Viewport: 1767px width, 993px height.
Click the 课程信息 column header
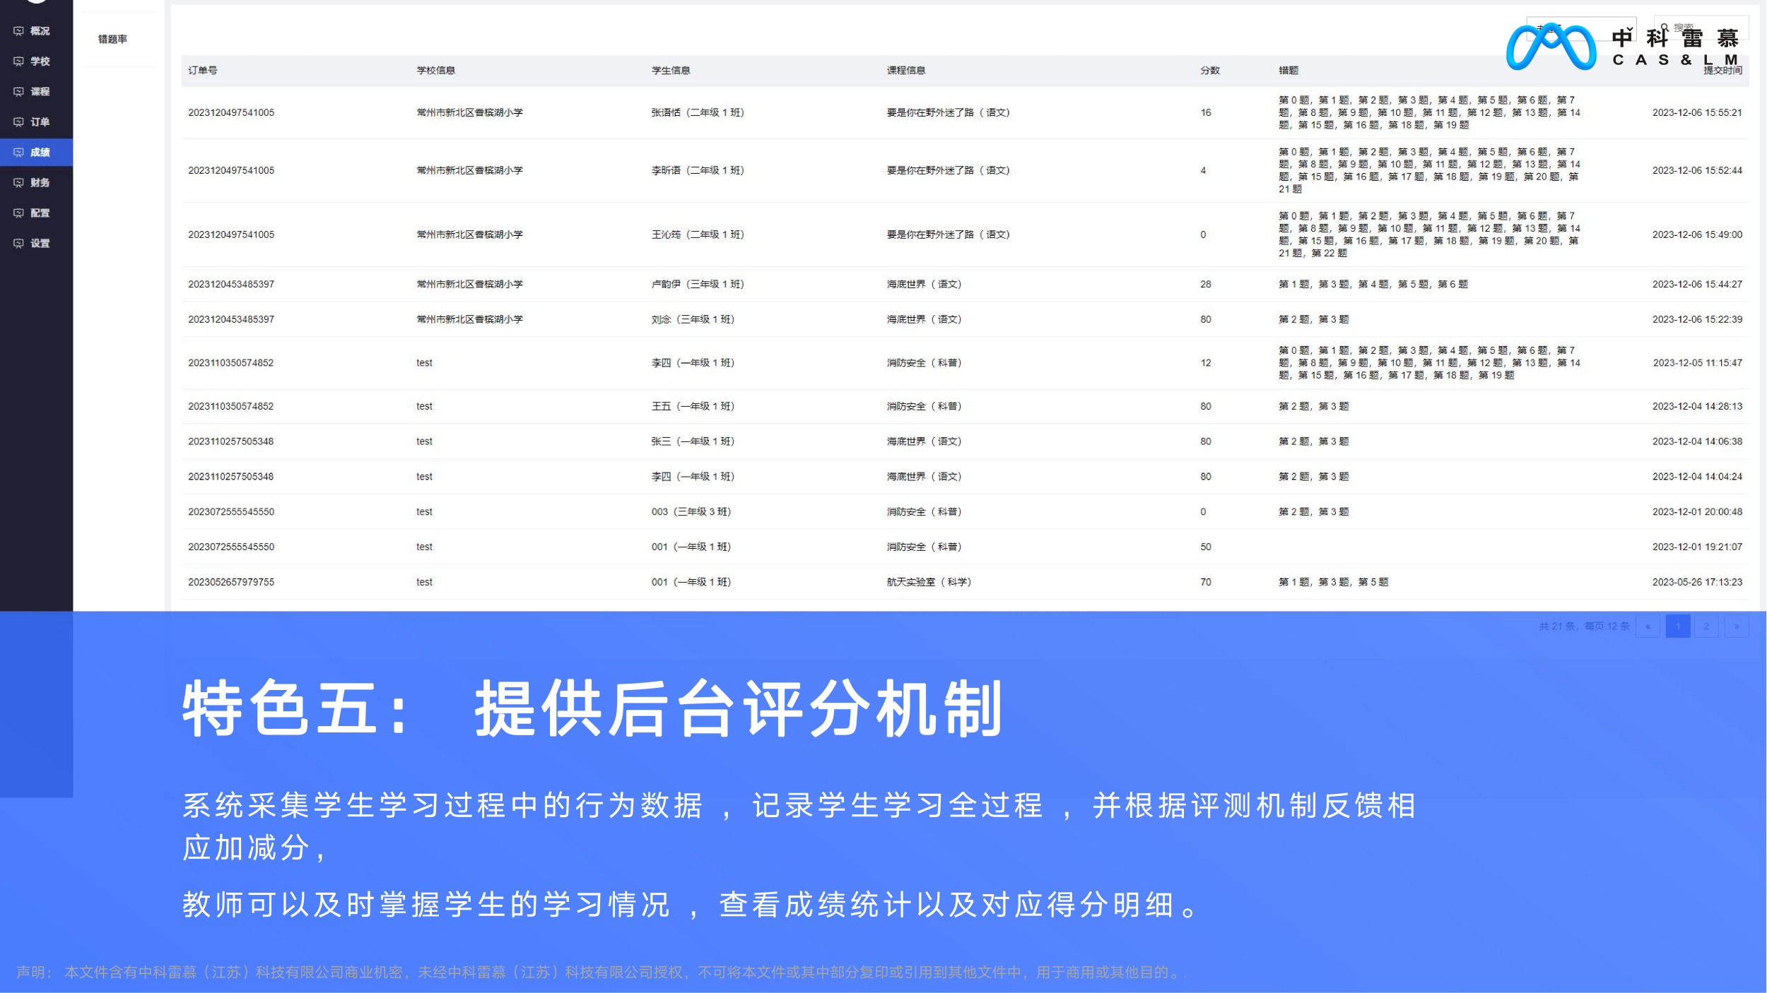tap(906, 71)
